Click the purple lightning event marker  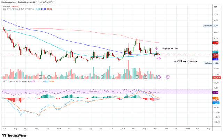(159, 77)
